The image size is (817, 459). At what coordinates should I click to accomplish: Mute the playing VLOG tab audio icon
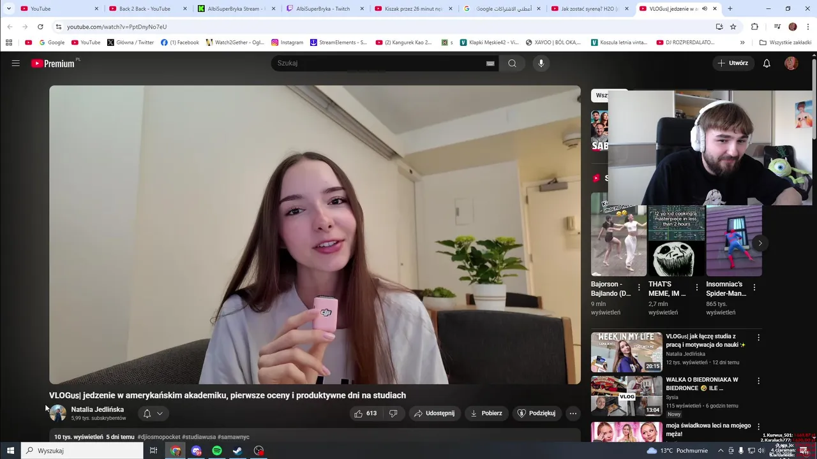coord(705,9)
